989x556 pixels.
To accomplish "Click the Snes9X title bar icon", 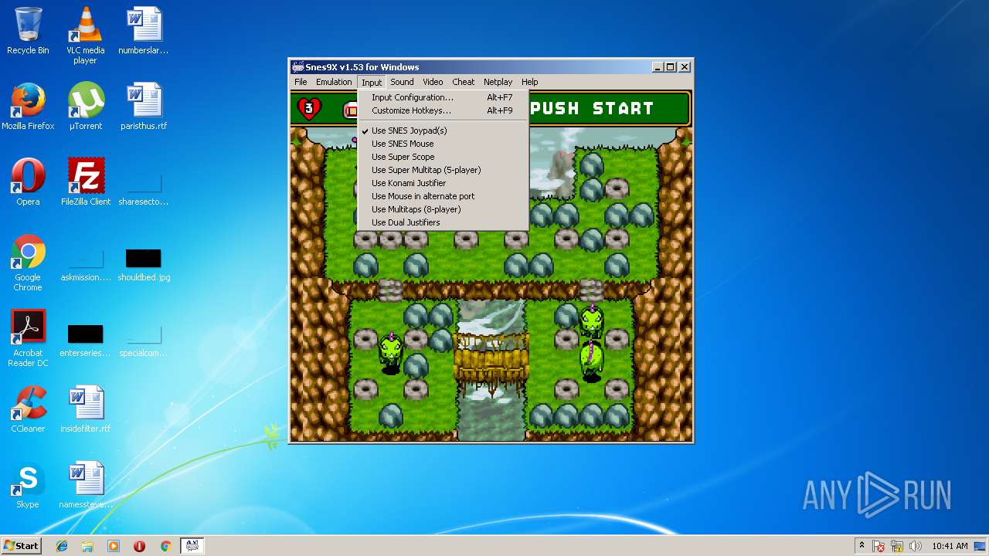I will (x=297, y=67).
